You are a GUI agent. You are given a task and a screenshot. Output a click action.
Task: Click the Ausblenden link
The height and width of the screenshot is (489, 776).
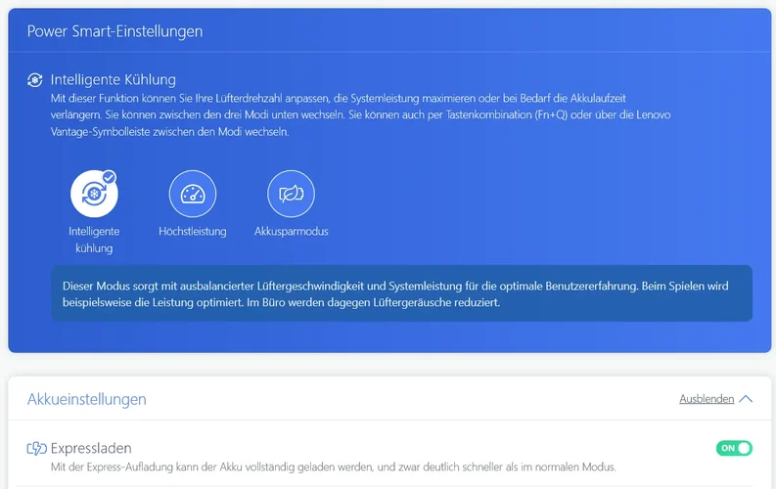(707, 399)
